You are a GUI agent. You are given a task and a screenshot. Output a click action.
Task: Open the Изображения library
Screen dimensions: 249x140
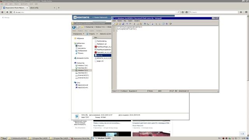coord(81,51)
